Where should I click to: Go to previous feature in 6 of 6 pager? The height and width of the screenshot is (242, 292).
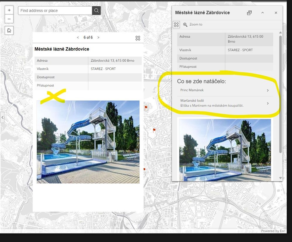pos(78,38)
